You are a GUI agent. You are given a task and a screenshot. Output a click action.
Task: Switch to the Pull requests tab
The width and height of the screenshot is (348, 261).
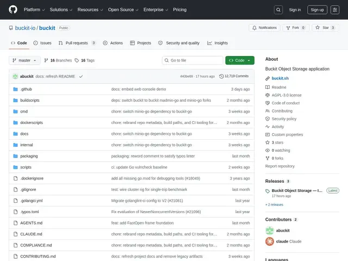[77, 43]
